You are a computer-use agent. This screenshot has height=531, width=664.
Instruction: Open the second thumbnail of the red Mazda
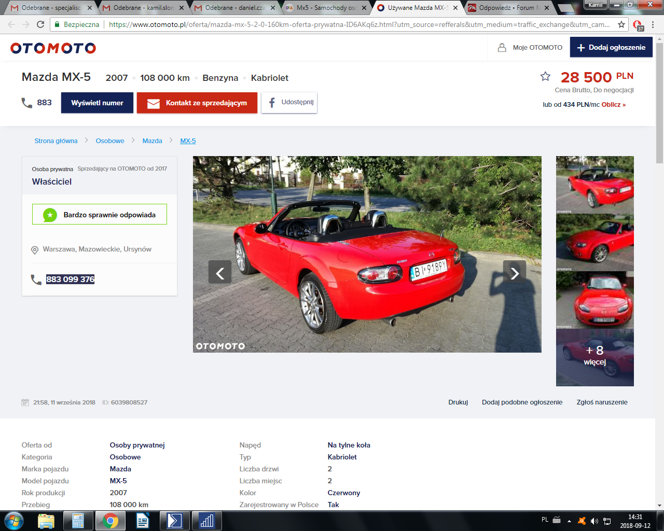pos(595,242)
